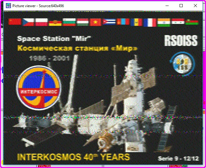
Task: Click the white and red Polish flag
Action: 41,22
